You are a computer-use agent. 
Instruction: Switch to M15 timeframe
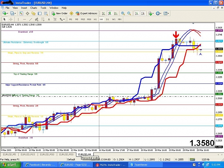click(x=83, y=19)
